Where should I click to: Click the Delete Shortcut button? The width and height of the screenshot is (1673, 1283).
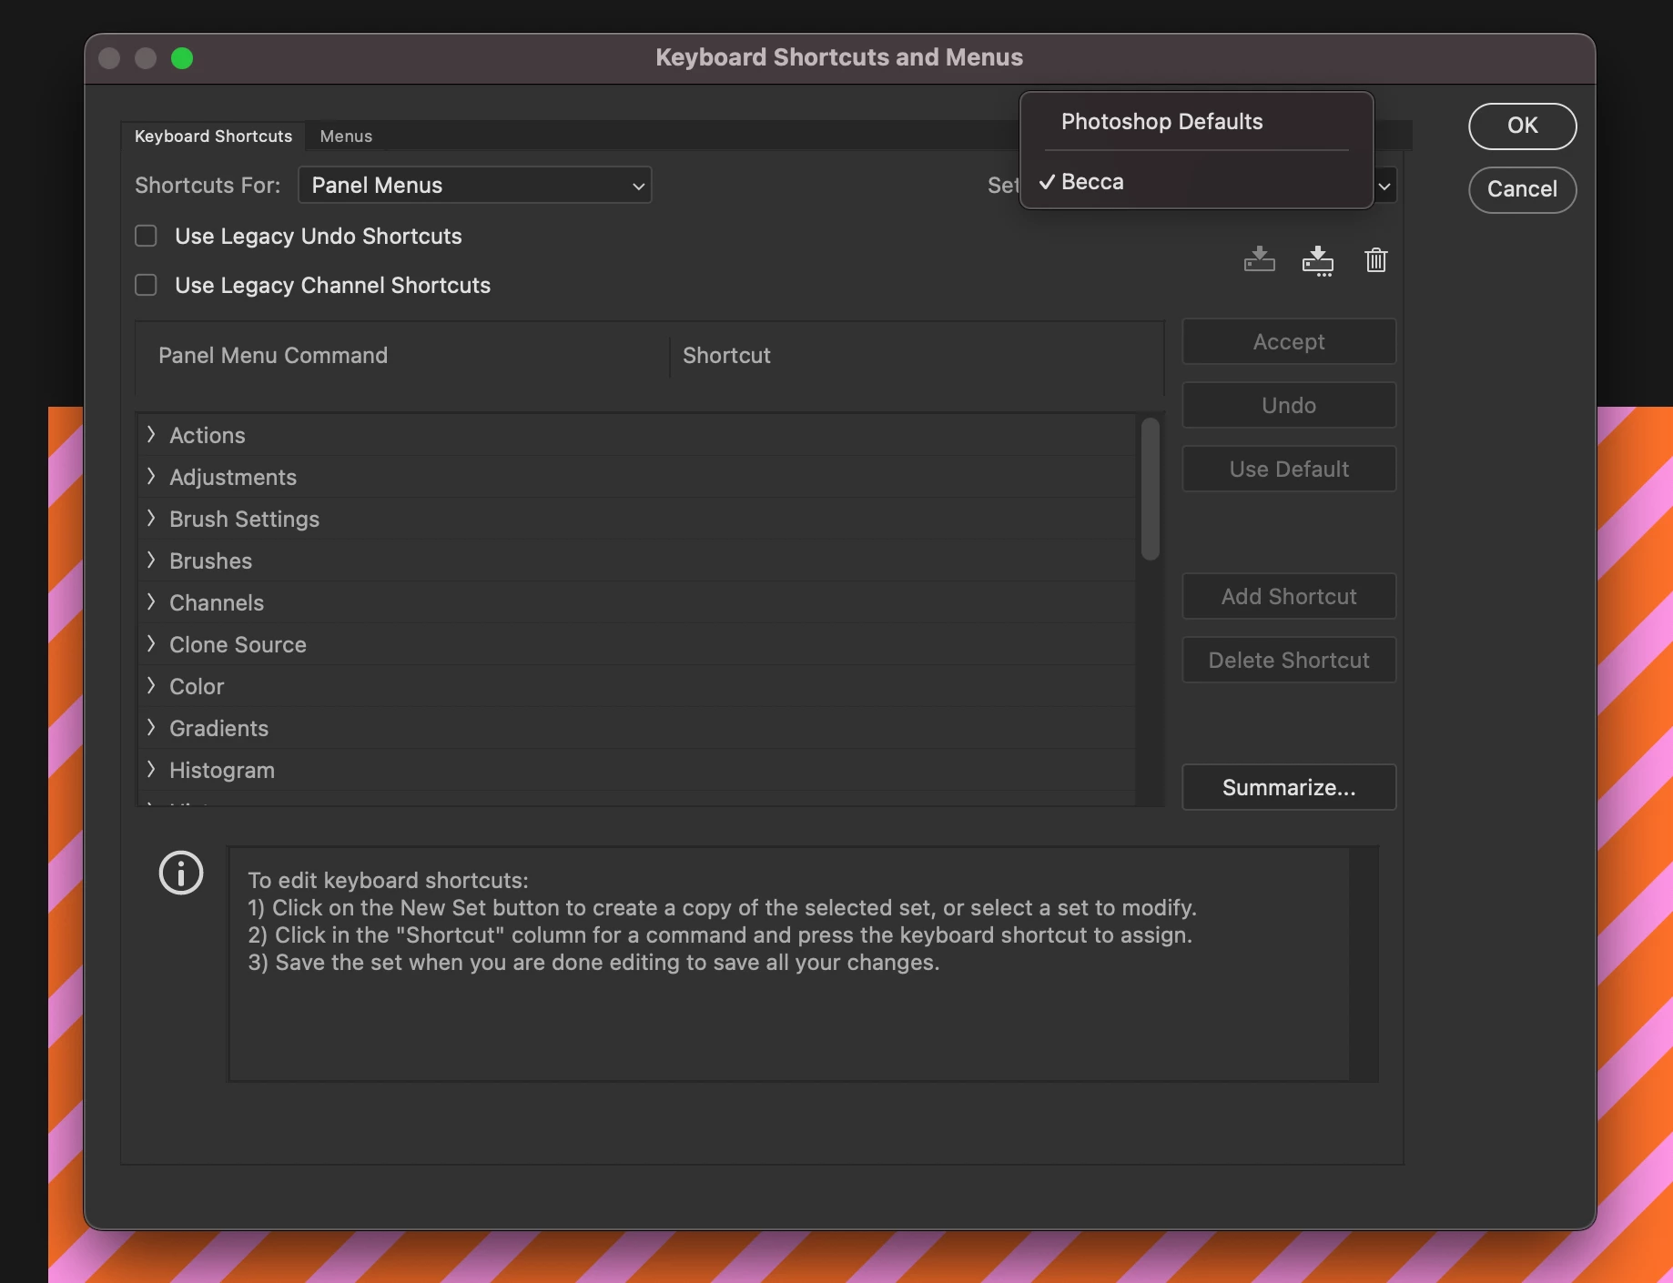coord(1289,660)
